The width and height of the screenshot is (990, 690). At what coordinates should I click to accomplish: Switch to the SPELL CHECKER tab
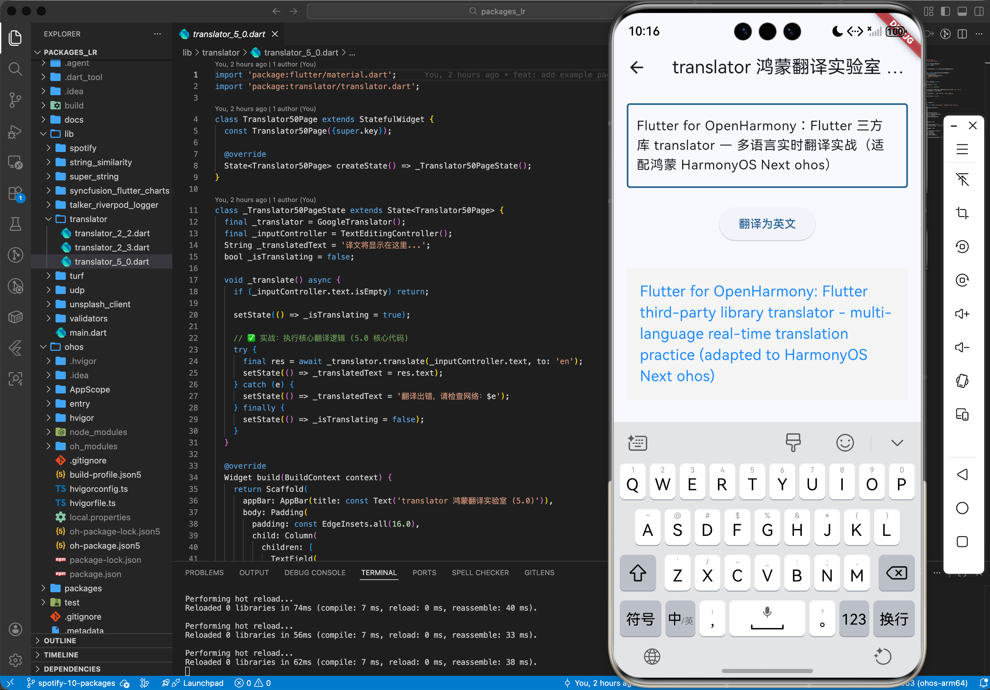pos(480,572)
